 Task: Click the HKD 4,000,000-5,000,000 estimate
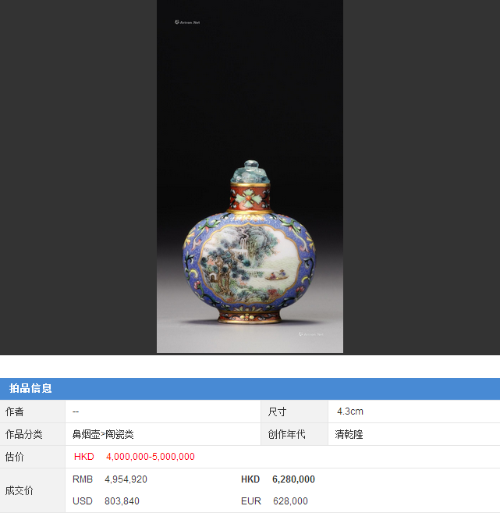click(x=134, y=457)
